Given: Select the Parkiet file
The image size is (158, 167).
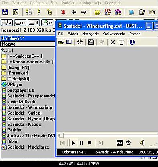Looking at the screenshot, I should click(11, 130).
